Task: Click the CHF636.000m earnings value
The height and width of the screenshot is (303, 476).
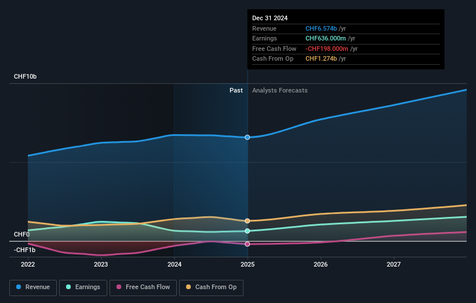Action: pyautogui.click(x=325, y=38)
